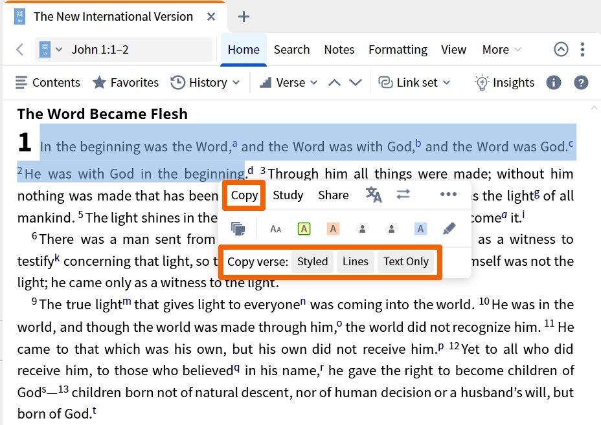Click the info circle icon

point(553,82)
